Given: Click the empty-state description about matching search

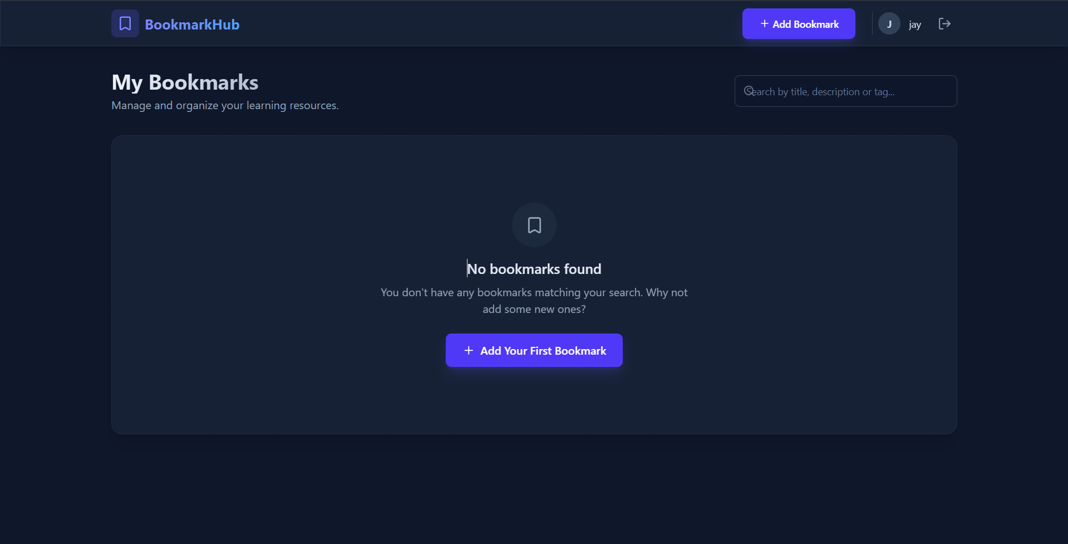Looking at the screenshot, I should point(534,293).
